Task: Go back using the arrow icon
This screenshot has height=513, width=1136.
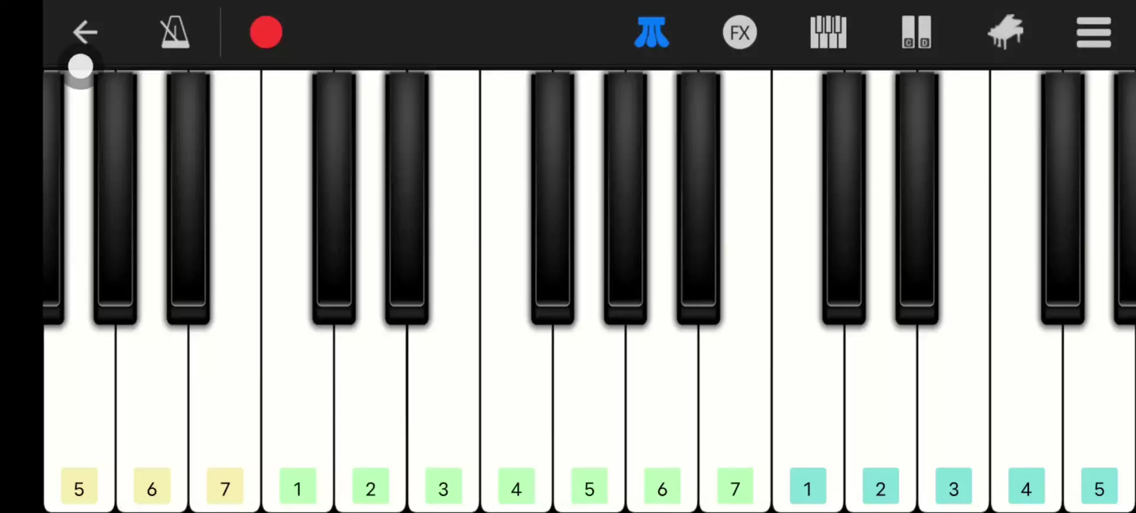Action: (x=85, y=32)
